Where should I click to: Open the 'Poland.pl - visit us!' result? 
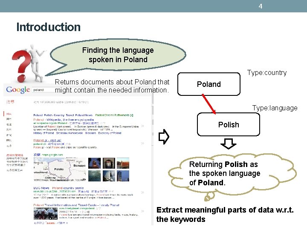(47, 140)
